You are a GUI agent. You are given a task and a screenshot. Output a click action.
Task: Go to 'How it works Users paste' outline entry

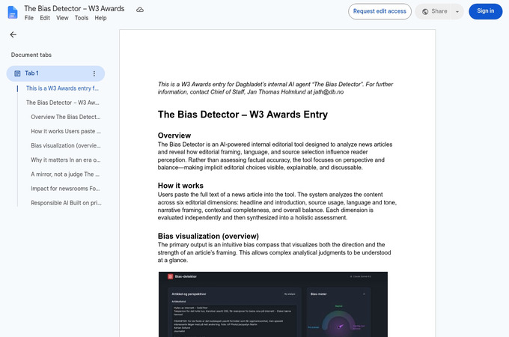pyautogui.click(x=66, y=131)
